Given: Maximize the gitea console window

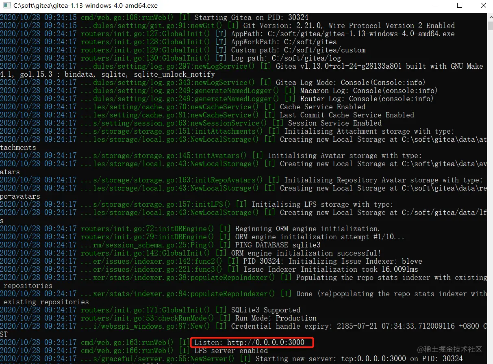Looking at the screenshot, I should tap(460, 6).
